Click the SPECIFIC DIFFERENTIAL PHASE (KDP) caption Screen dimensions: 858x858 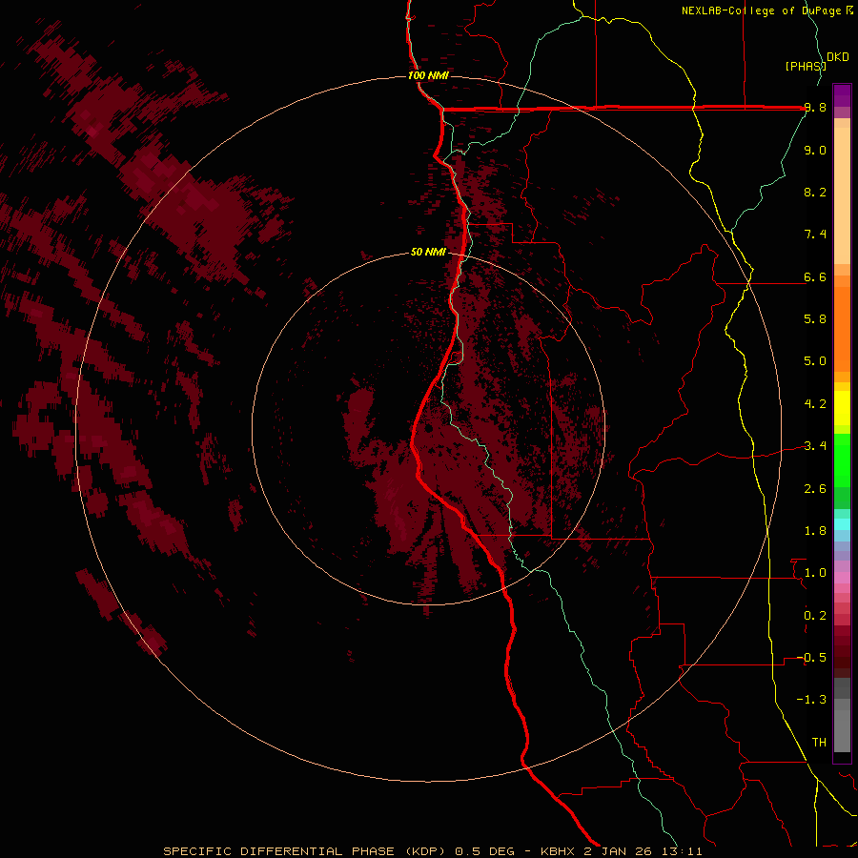point(302,851)
